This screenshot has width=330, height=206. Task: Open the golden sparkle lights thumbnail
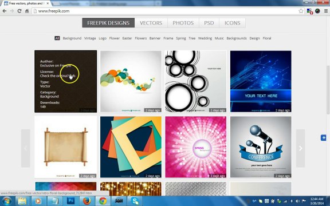tap(131, 189)
